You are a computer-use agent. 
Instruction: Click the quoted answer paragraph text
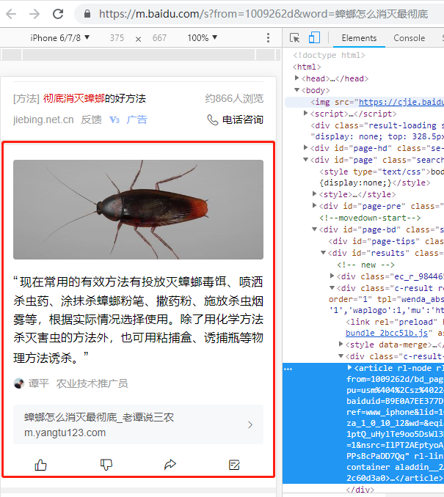coord(138,320)
